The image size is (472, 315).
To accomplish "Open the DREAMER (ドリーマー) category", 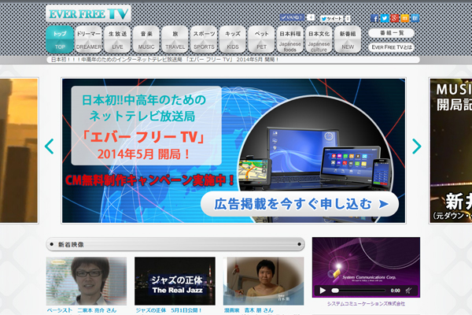I will [88, 39].
